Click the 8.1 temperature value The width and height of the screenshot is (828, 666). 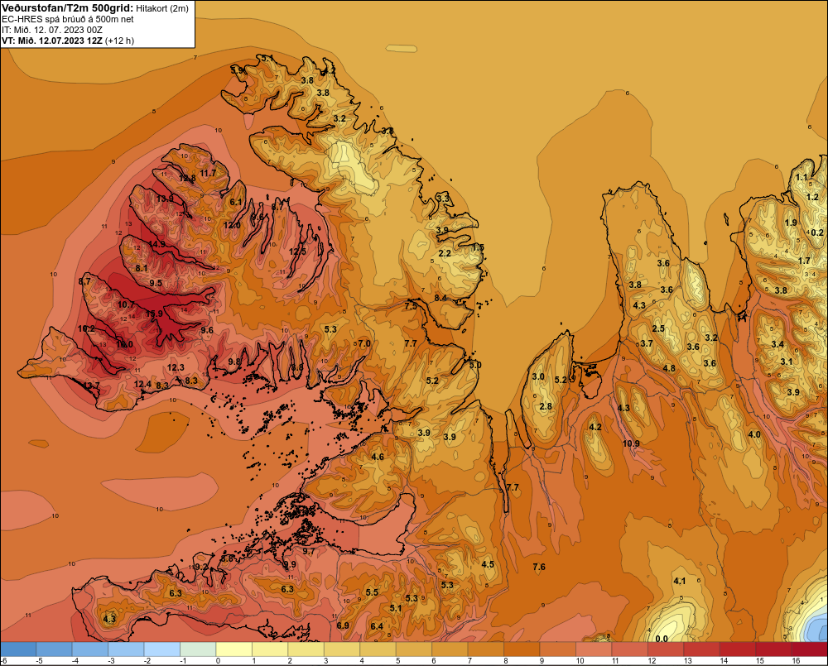pos(142,268)
